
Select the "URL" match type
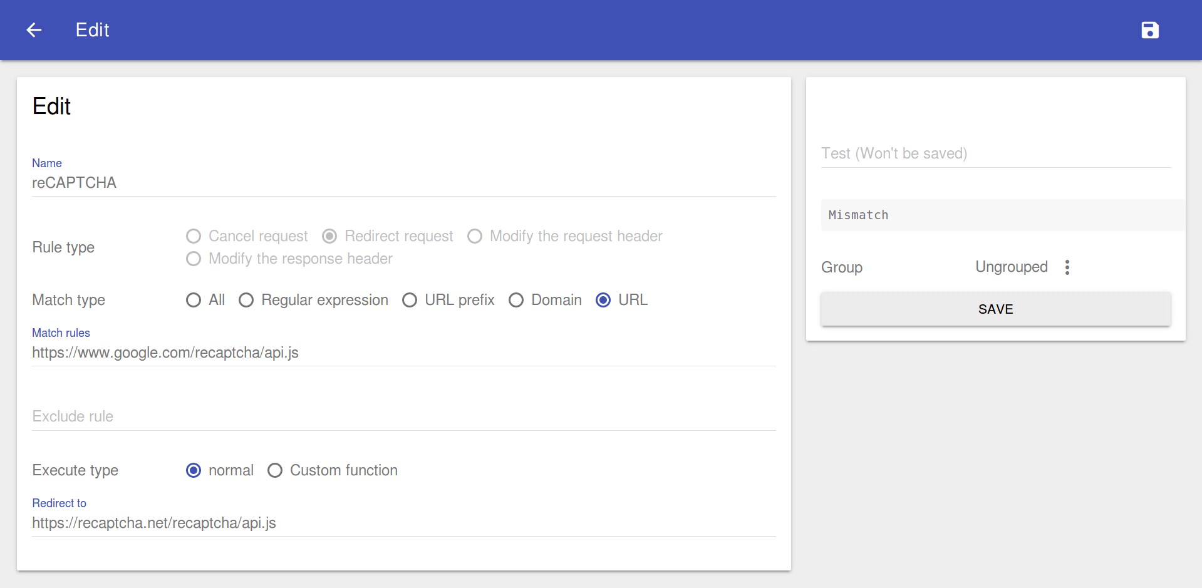(603, 300)
